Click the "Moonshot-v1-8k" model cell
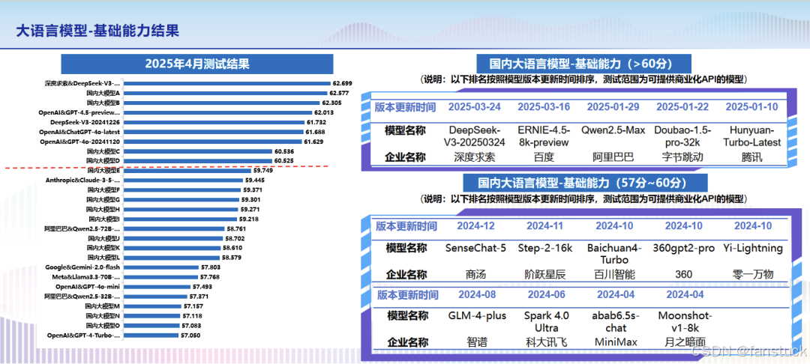 coord(685,321)
